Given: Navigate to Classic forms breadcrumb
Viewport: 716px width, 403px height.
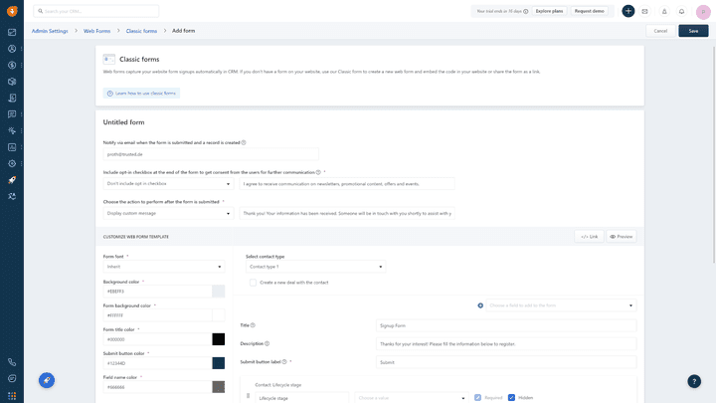Looking at the screenshot, I should [140, 31].
